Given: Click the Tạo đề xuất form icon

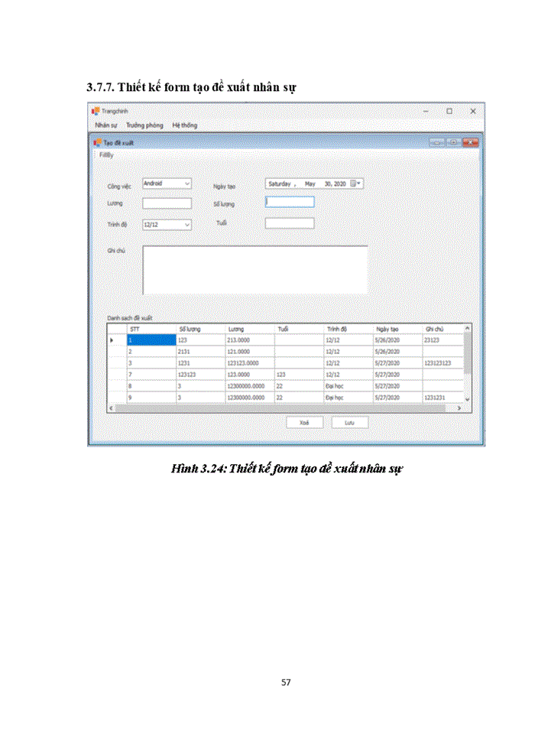Looking at the screenshot, I should 96,142.
